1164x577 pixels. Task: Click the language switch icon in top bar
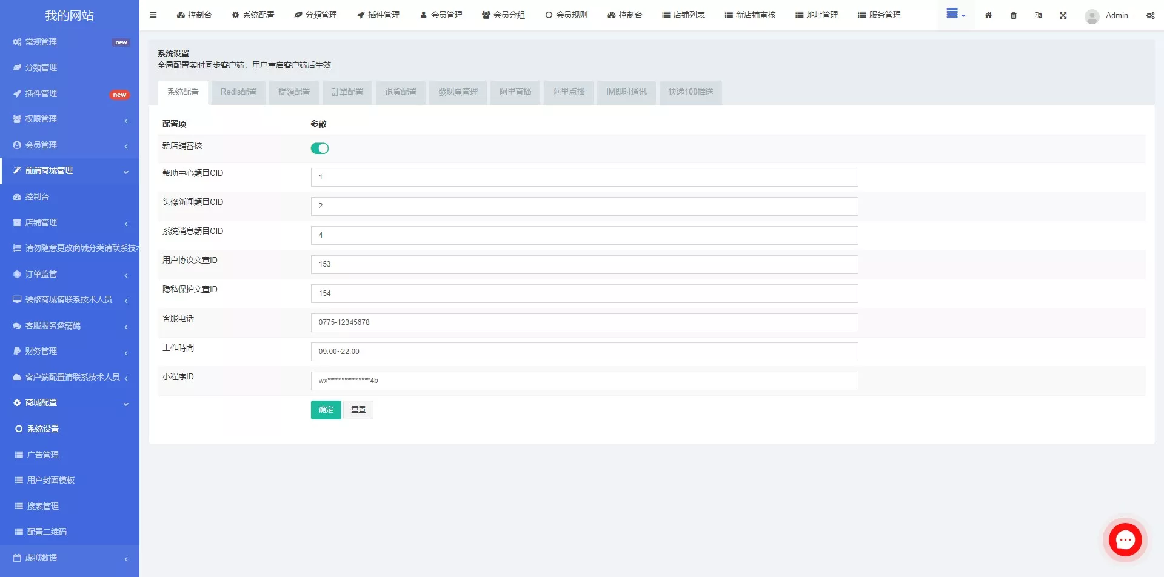[1039, 16]
